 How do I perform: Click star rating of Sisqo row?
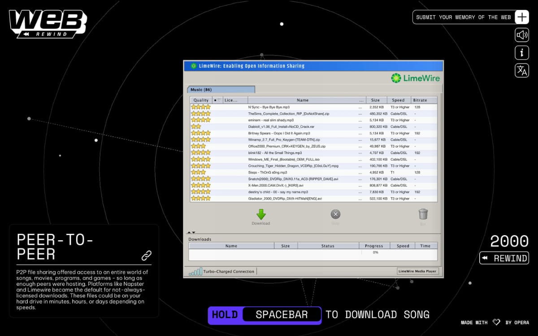198,172
